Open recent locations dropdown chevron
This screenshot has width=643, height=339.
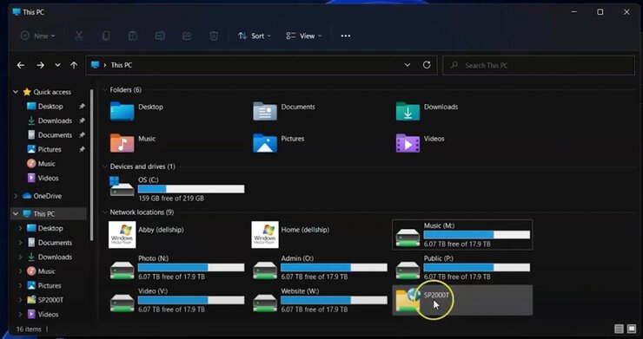pyautogui.click(x=57, y=65)
